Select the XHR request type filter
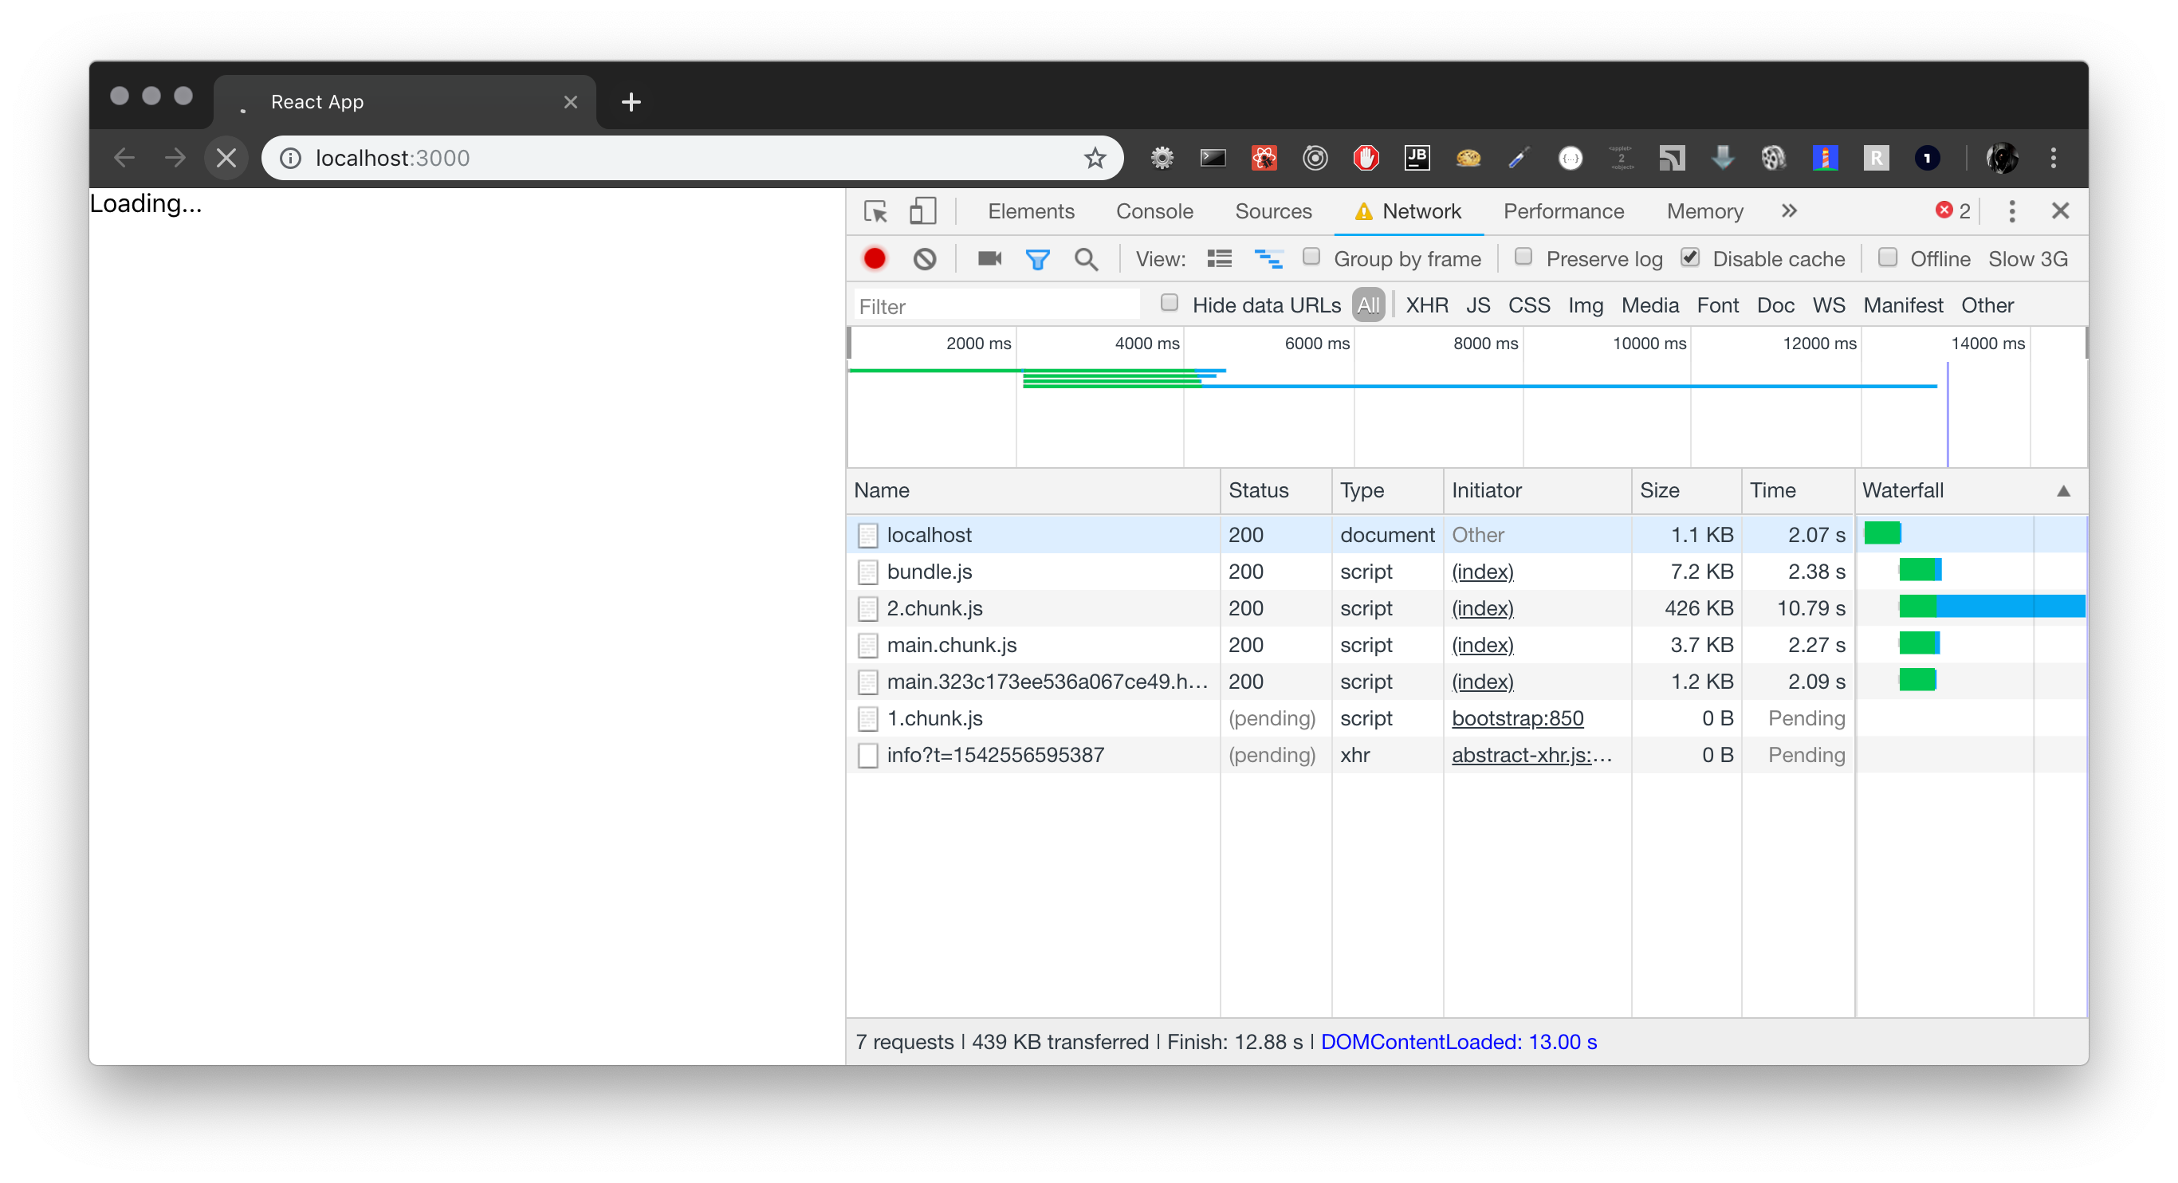The height and width of the screenshot is (1183, 2178). [1426, 305]
